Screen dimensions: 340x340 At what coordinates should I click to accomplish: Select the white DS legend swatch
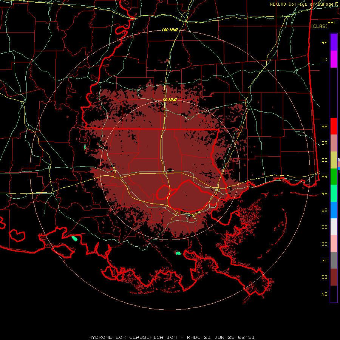pos(334,227)
